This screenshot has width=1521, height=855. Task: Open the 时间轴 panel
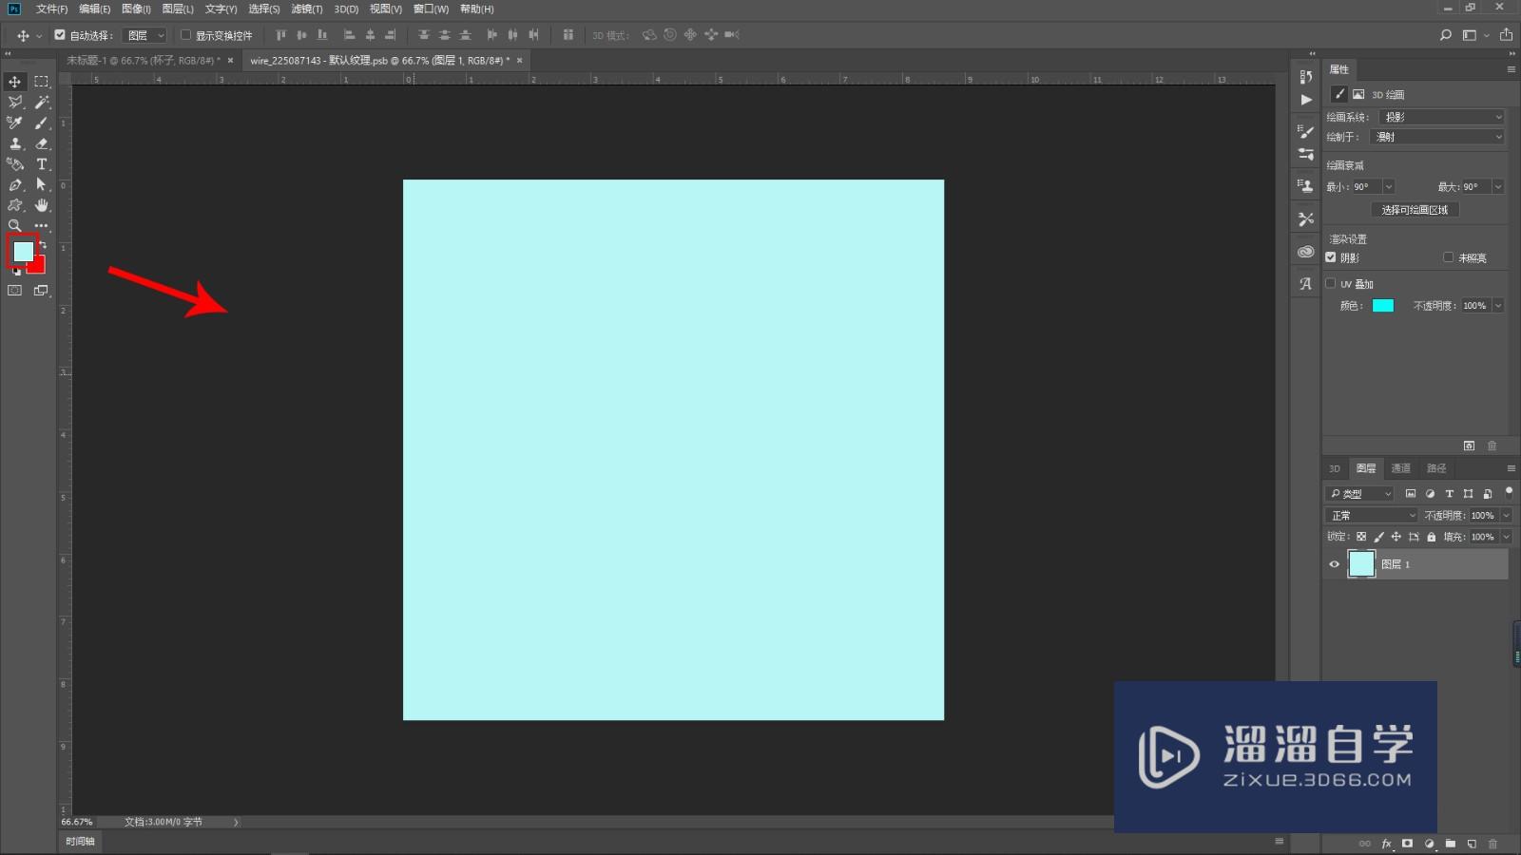pyautogui.click(x=80, y=842)
